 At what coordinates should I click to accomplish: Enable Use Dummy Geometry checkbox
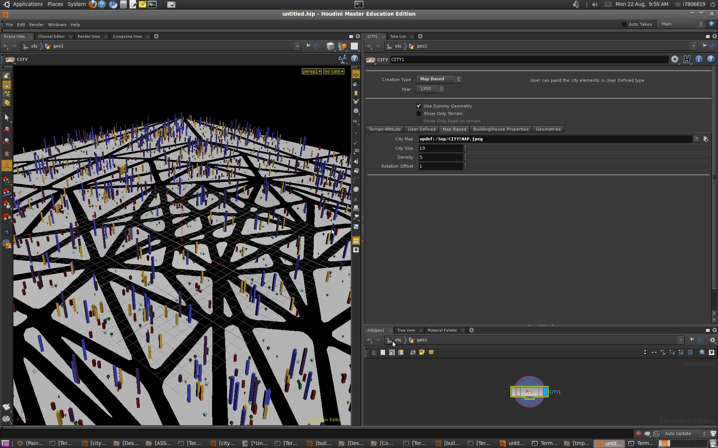(419, 106)
